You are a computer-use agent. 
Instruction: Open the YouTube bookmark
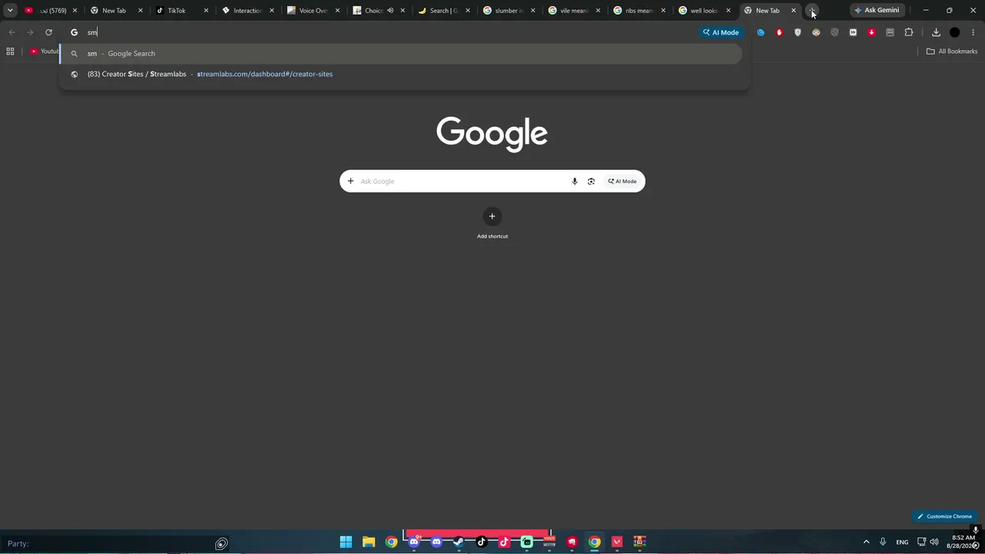(x=44, y=52)
